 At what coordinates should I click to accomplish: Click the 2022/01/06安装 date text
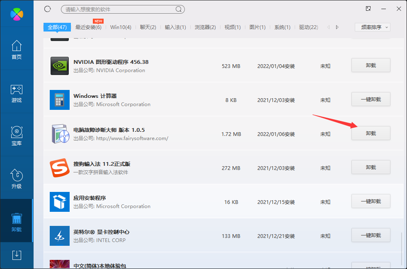point(276,134)
